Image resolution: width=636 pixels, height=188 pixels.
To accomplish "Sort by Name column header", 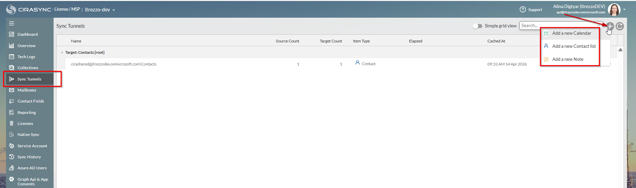I will [76, 41].
